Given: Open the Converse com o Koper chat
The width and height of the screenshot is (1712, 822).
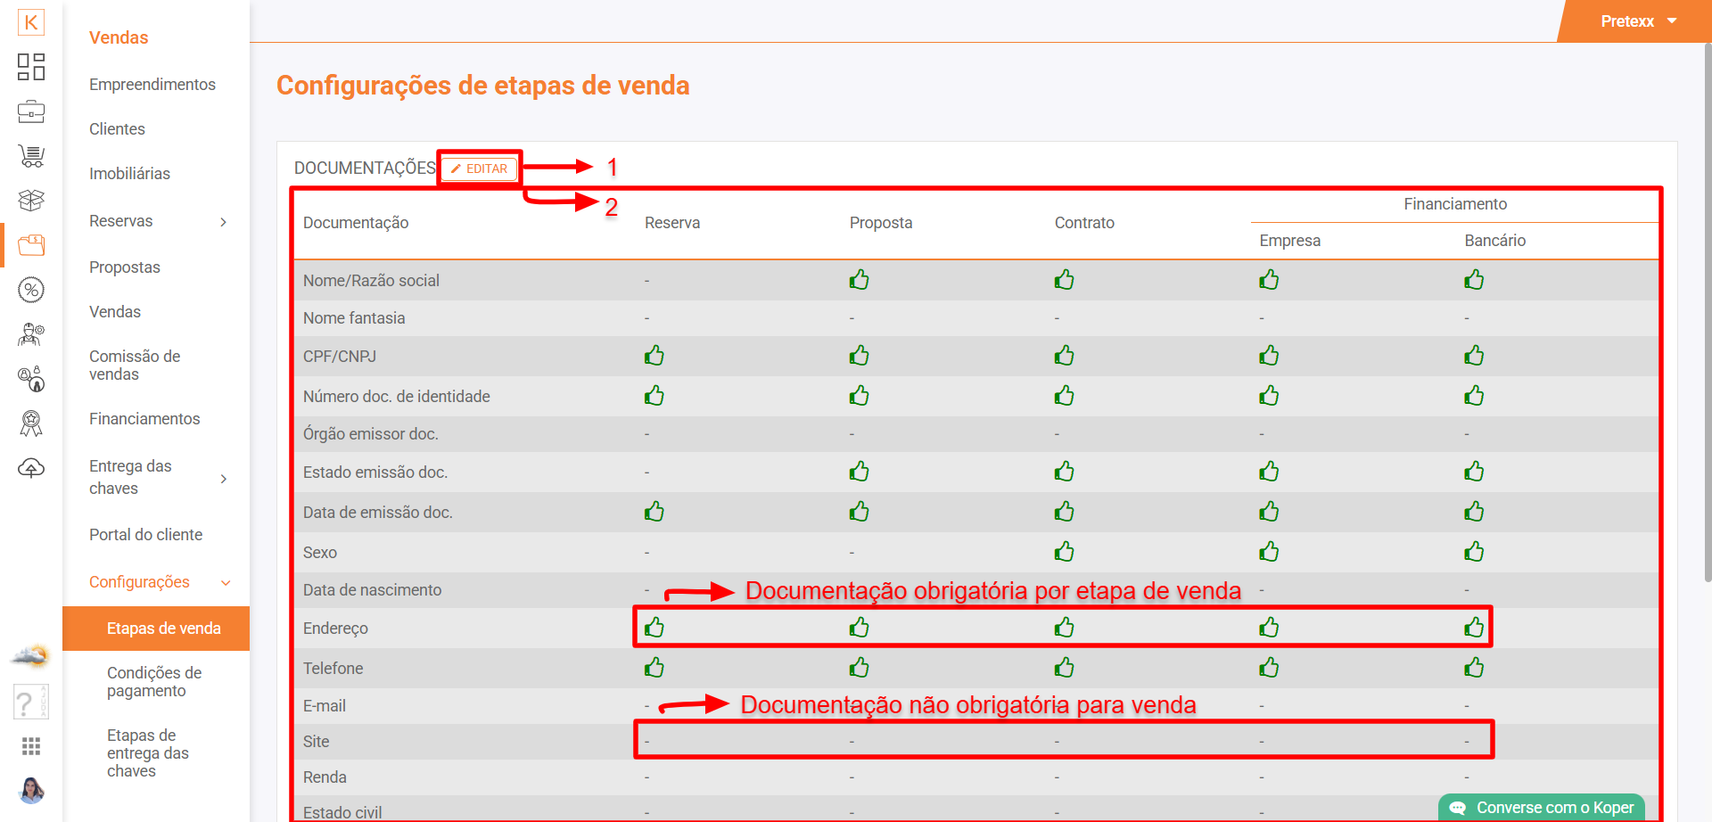Looking at the screenshot, I should pyautogui.click(x=1543, y=808).
